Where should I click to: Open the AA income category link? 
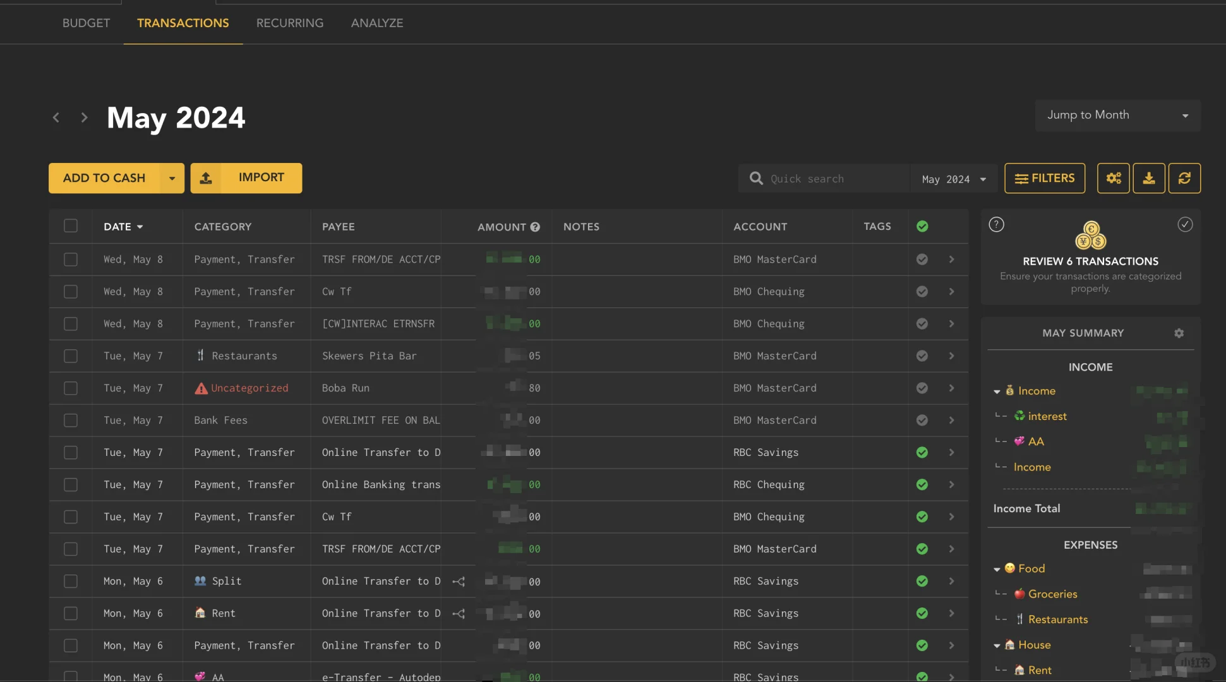(1036, 442)
